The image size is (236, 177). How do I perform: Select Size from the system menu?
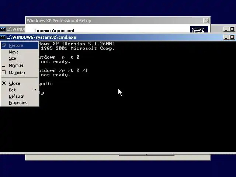pyautogui.click(x=20, y=58)
